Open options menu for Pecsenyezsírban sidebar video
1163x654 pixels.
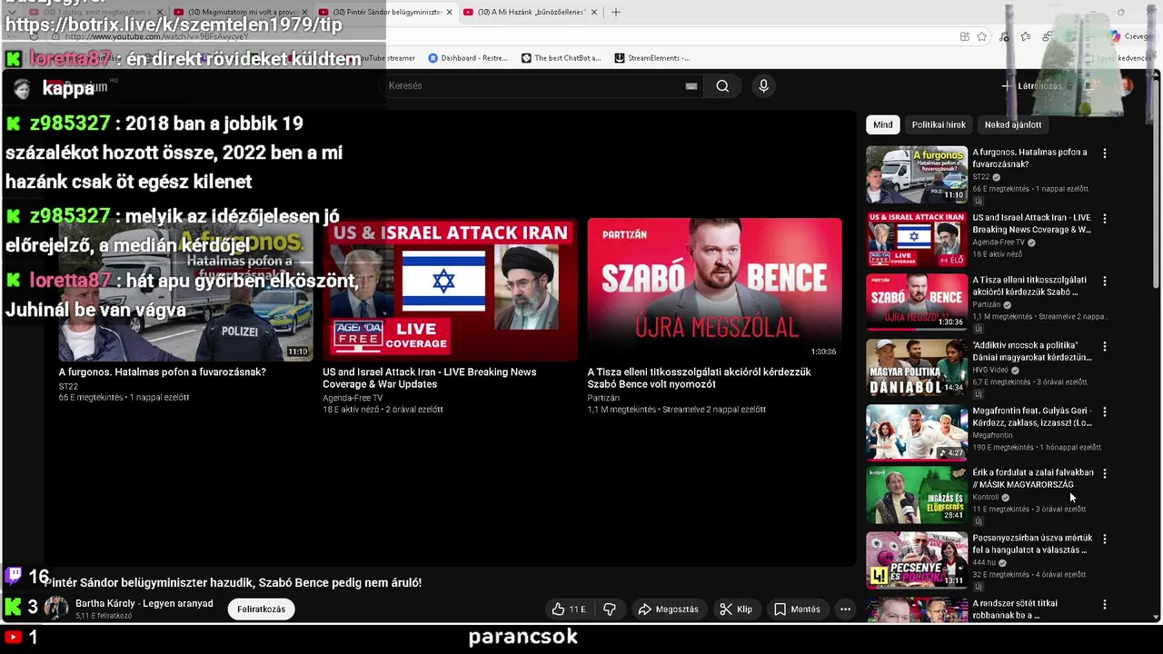(1105, 539)
